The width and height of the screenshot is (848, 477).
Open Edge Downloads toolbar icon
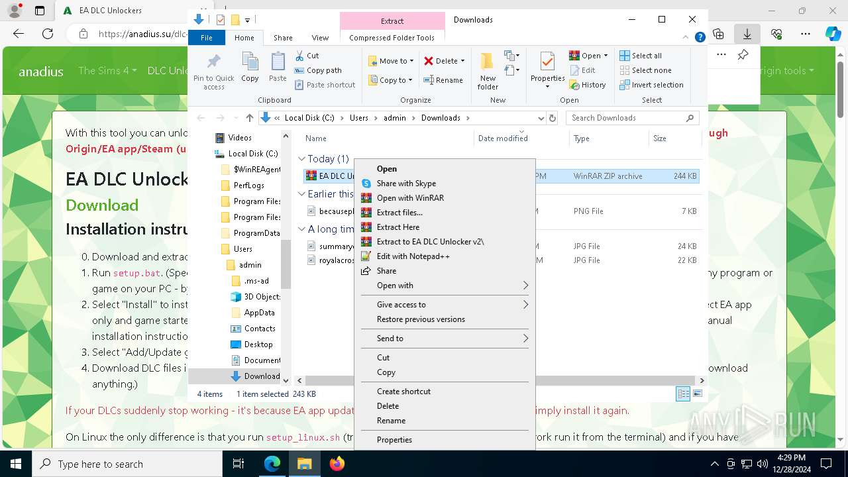tap(747, 34)
